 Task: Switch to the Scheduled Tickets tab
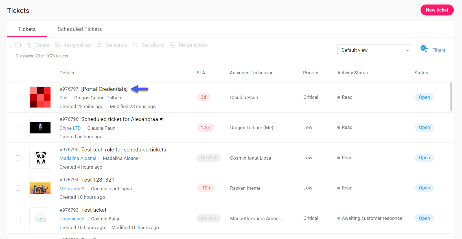[80, 29]
